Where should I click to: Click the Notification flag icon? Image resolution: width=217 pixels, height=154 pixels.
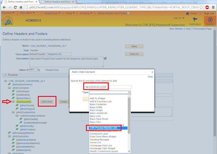(195, 20)
